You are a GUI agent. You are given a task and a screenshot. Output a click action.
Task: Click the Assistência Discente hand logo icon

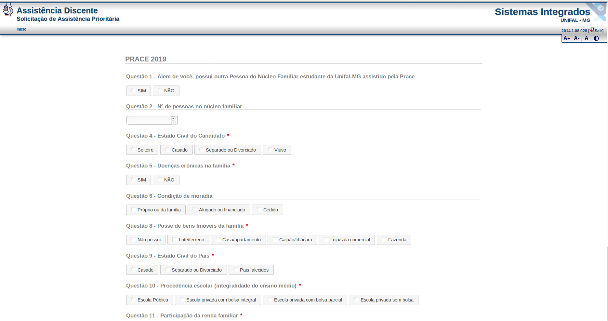tap(8, 10)
